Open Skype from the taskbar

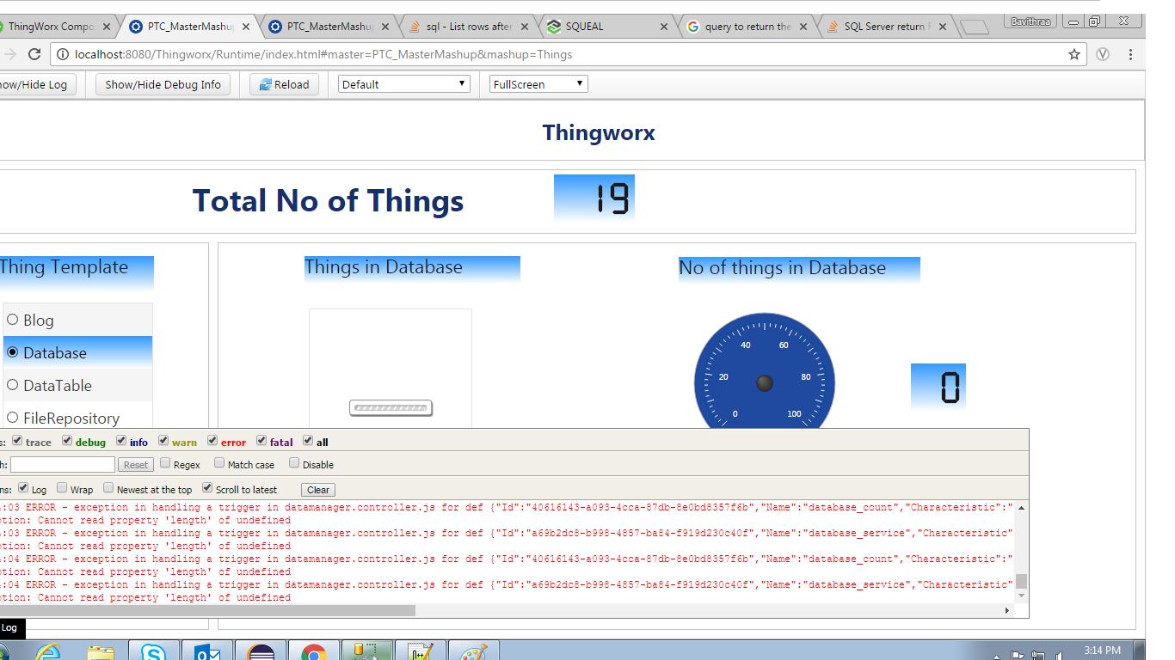[x=154, y=651]
